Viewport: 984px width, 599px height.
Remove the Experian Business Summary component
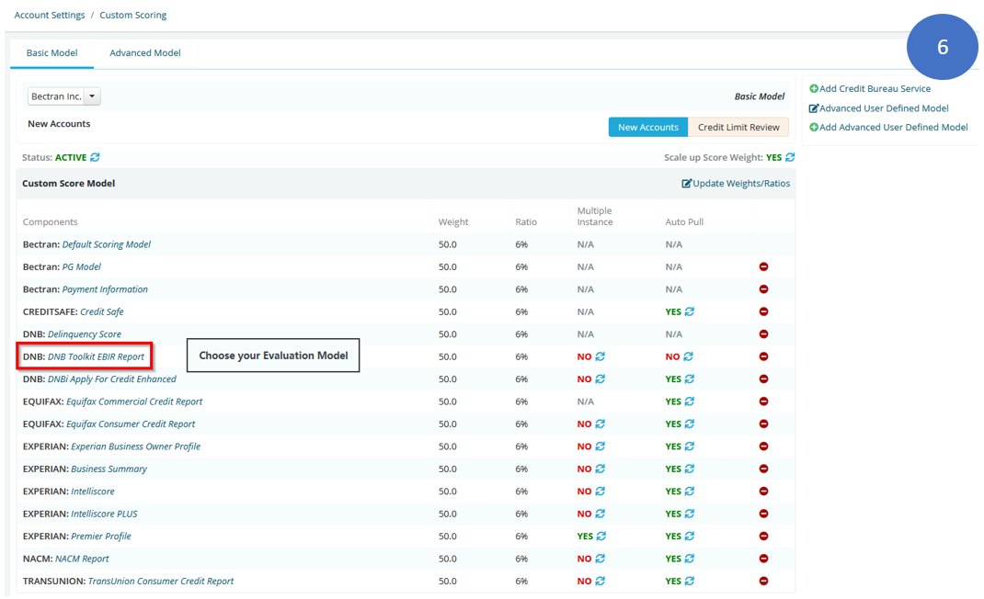763,469
